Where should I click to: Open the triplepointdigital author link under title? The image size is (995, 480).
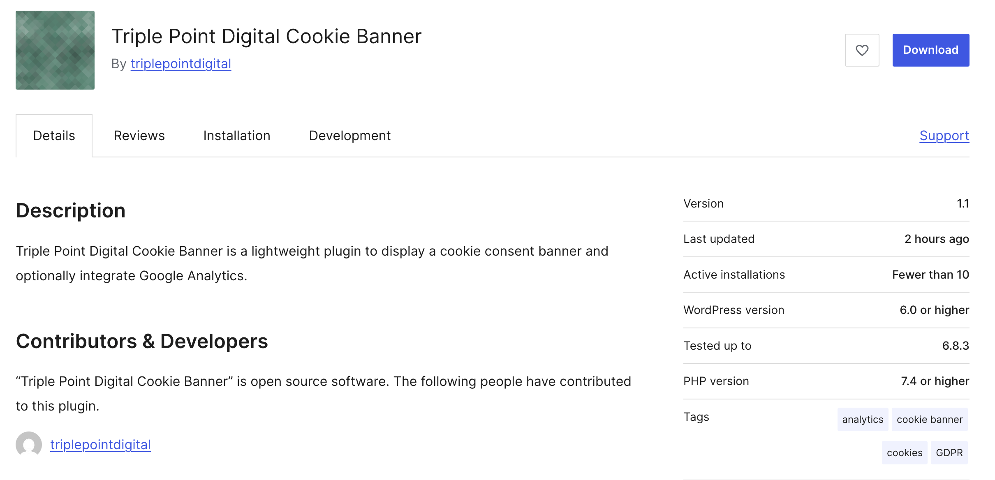(x=180, y=64)
